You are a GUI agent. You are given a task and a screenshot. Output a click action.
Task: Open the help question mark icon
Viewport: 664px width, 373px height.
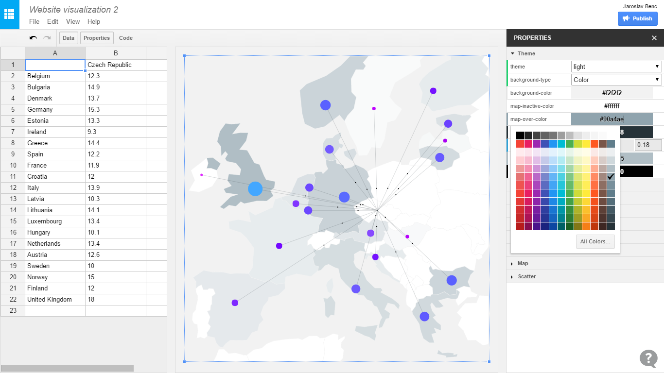[648, 358]
